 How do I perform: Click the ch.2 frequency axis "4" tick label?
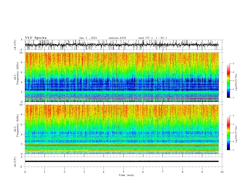coord(22,134)
